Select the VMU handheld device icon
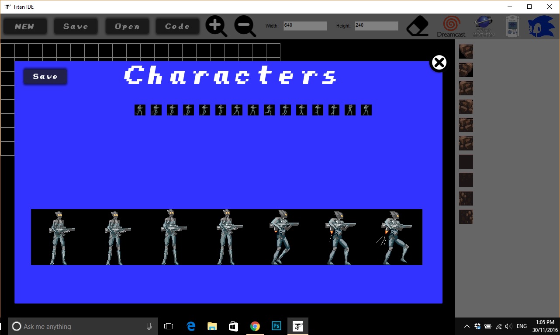 click(x=512, y=26)
